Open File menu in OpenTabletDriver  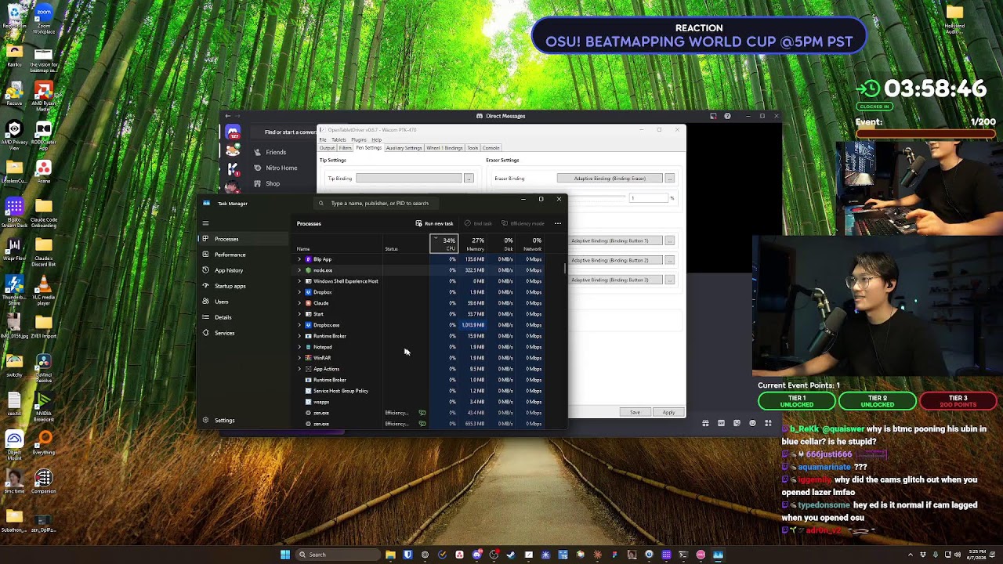[322, 139]
